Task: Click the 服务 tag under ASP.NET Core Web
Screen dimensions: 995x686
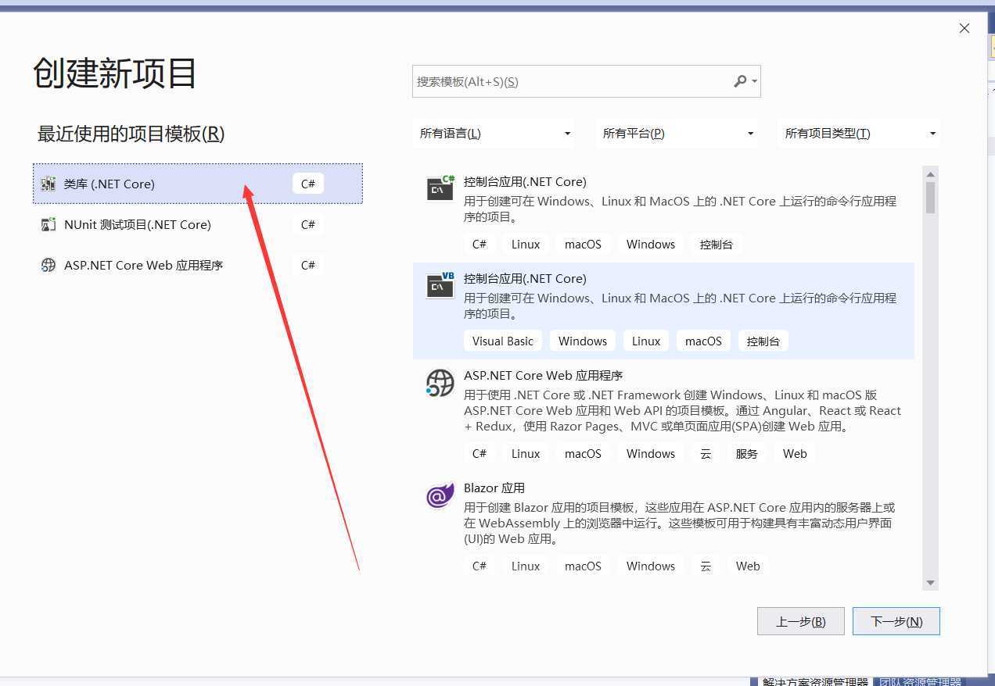Action: (x=747, y=454)
